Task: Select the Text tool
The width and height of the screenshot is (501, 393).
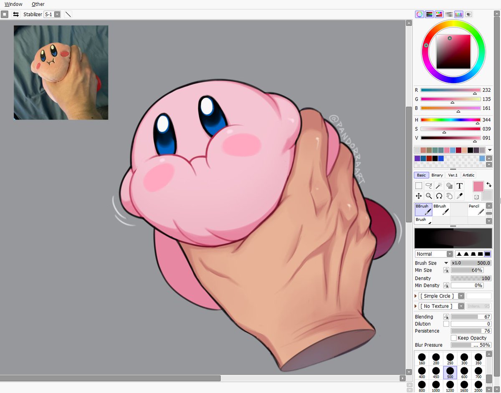Action: tap(459, 185)
